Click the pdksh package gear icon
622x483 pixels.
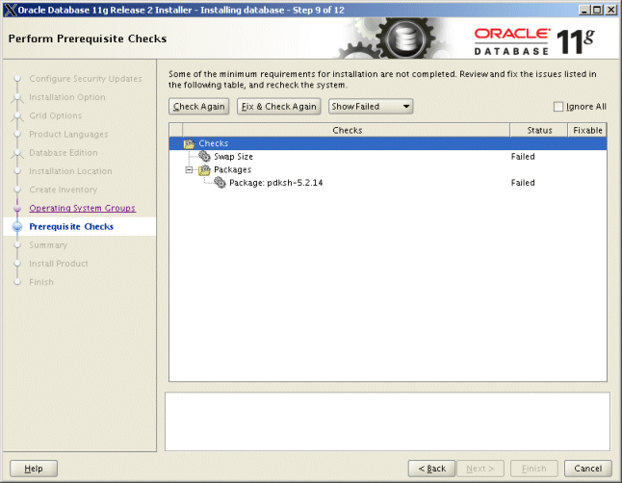[220, 183]
